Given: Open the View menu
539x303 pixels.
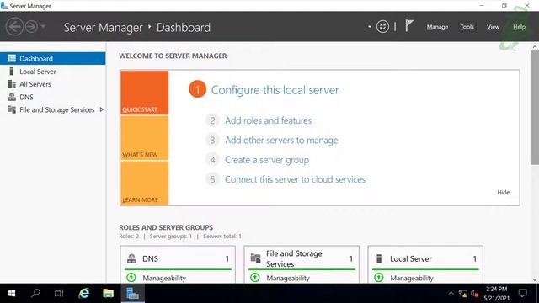Looking at the screenshot, I should click(x=493, y=27).
